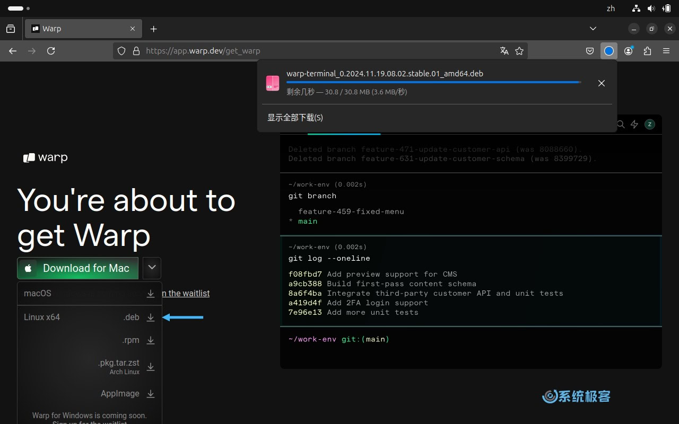
Task: Click the warp logo
Action: point(46,157)
